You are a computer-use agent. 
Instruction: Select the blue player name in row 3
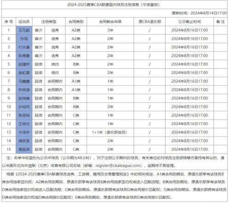pos(24,47)
